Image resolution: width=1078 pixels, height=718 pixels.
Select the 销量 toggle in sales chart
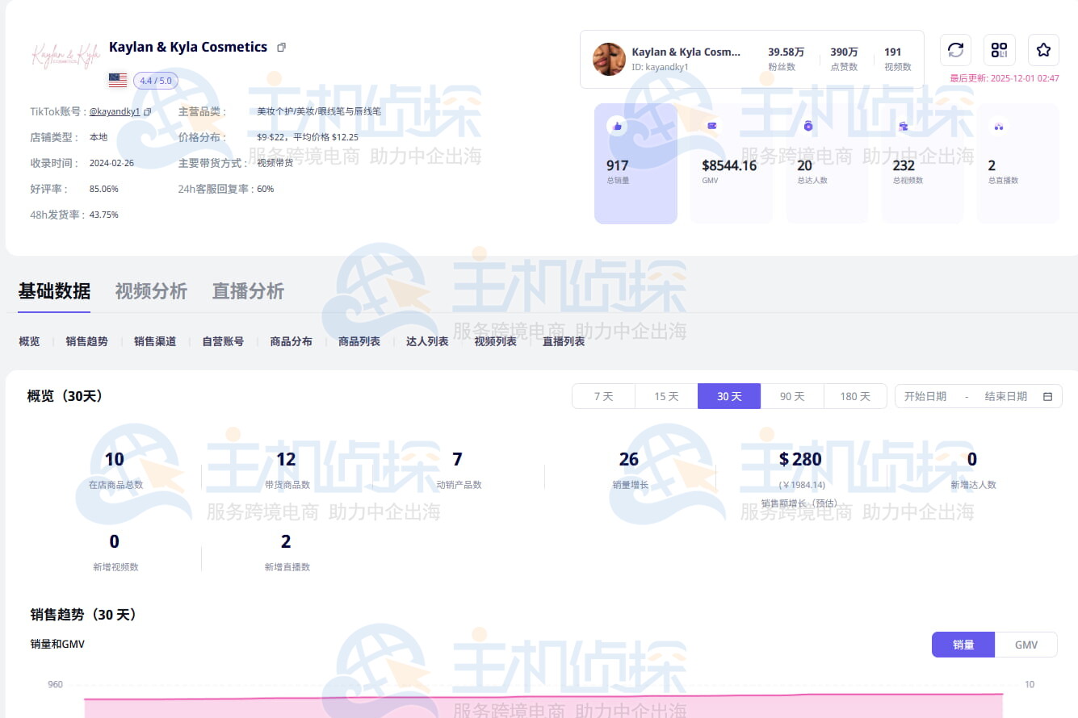pos(963,645)
